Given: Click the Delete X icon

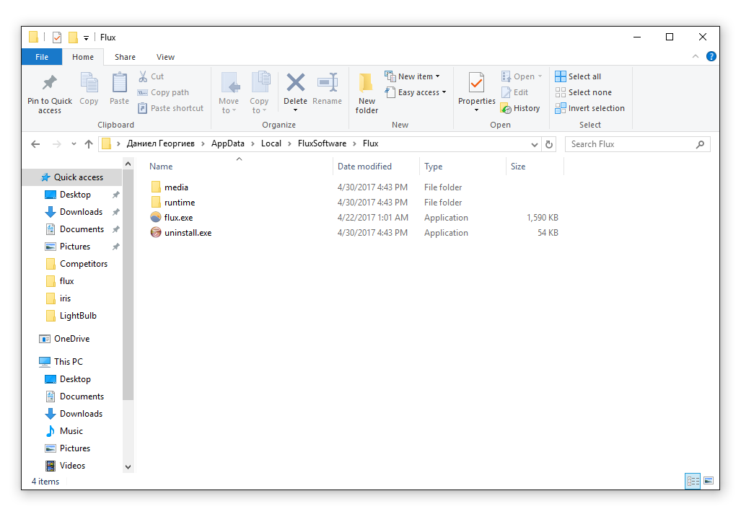Looking at the screenshot, I should (x=295, y=83).
